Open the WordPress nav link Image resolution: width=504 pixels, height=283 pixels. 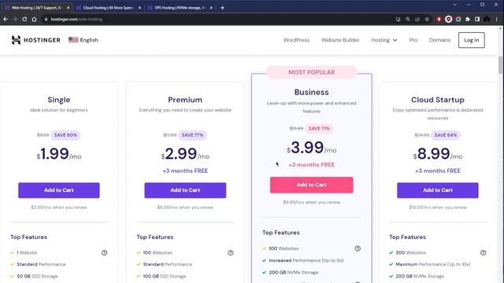point(296,40)
